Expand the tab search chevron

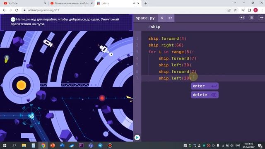[x=235, y=3]
